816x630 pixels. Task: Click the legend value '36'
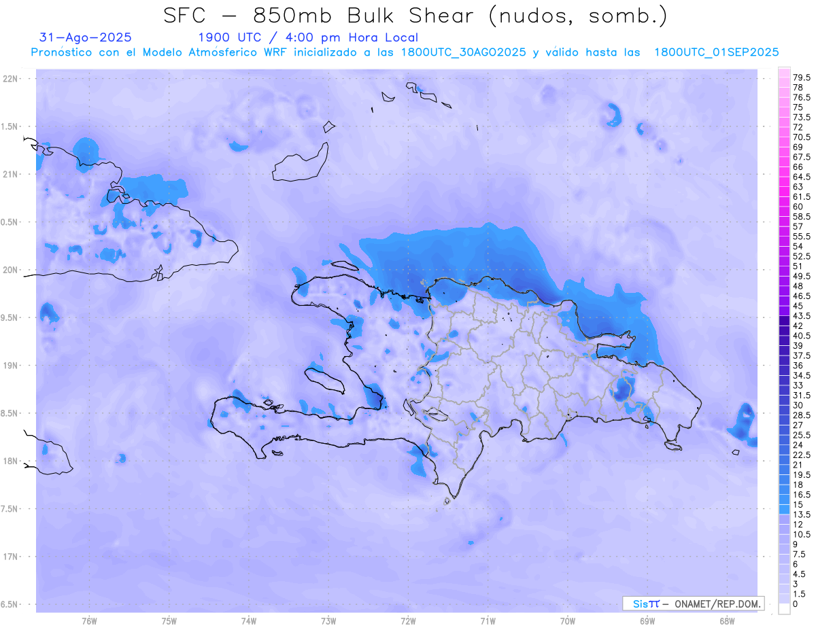click(798, 366)
